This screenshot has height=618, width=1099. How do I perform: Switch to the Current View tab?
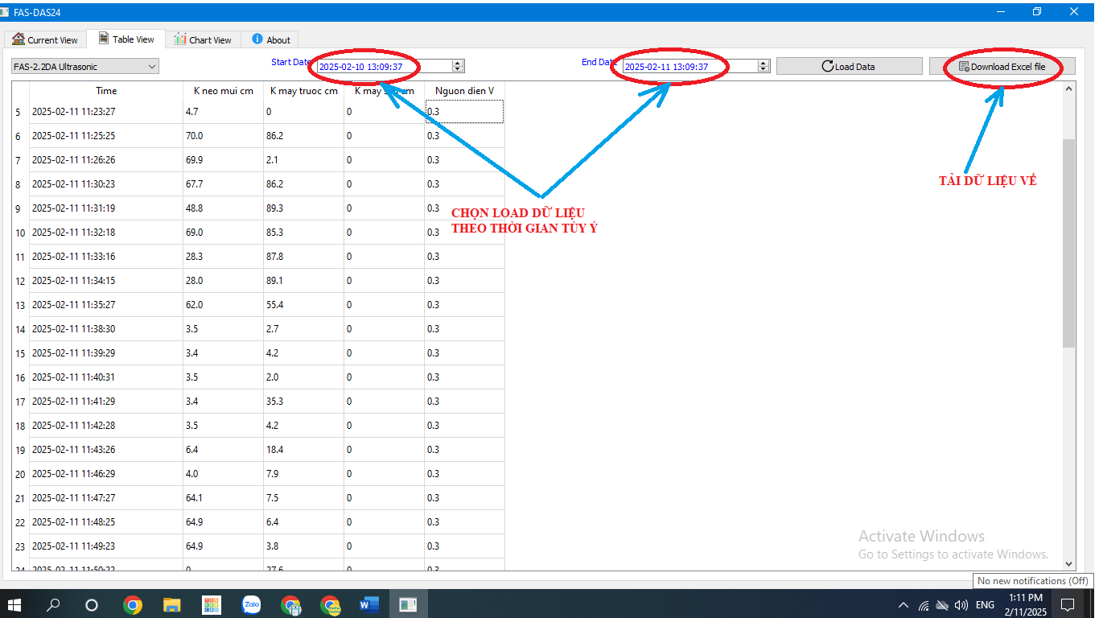(45, 39)
